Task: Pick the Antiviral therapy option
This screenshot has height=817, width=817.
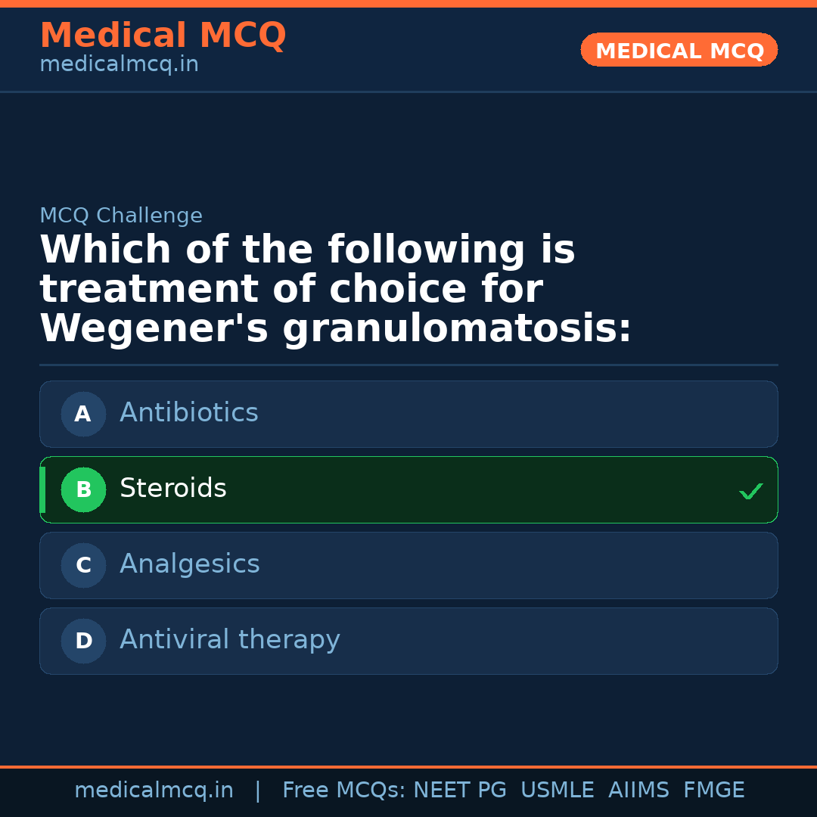Action: tap(408, 641)
